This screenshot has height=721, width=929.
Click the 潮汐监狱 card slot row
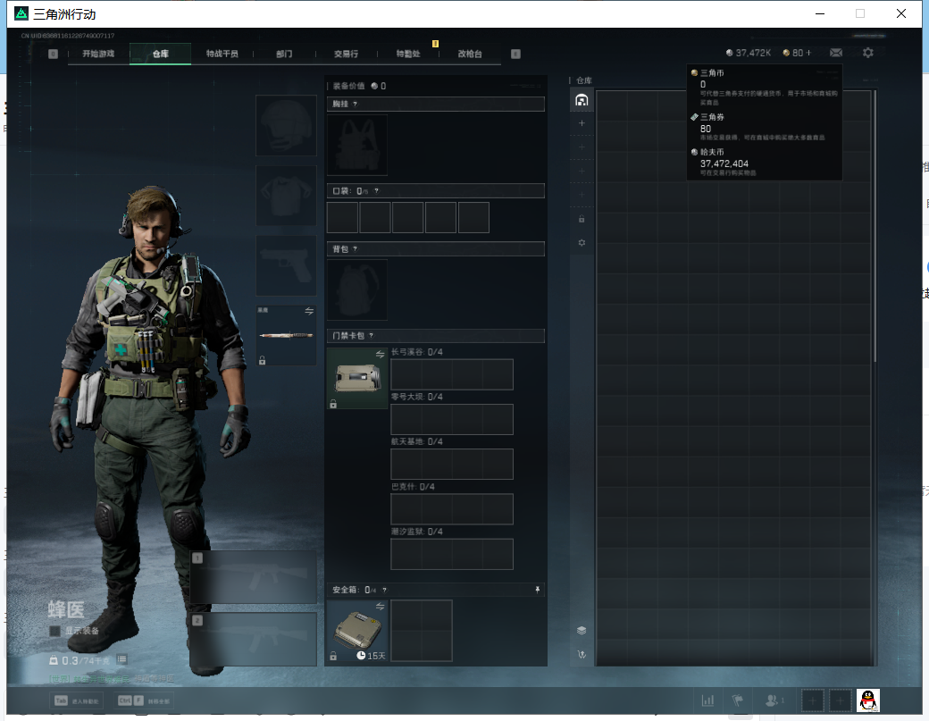point(452,554)
